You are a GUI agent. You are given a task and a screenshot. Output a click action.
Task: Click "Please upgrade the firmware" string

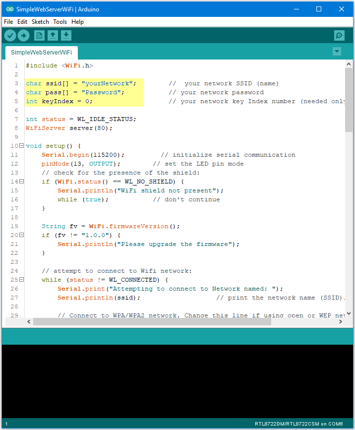click(x=175, y=244)
